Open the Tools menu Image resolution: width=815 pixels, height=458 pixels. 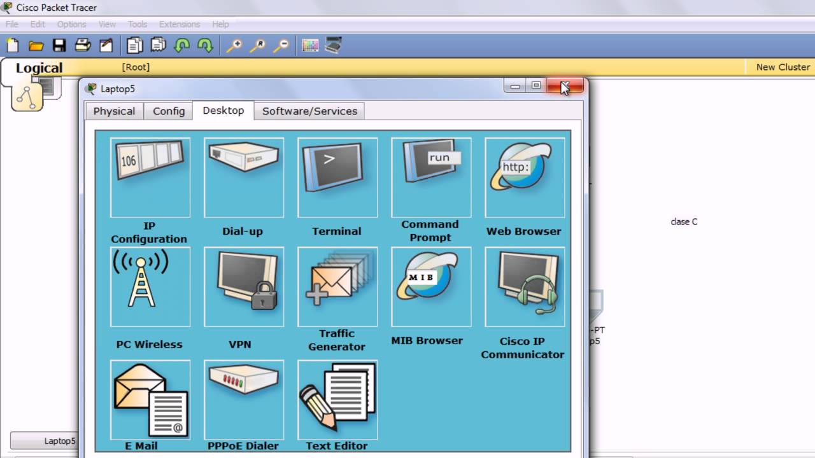pos(138,24)
